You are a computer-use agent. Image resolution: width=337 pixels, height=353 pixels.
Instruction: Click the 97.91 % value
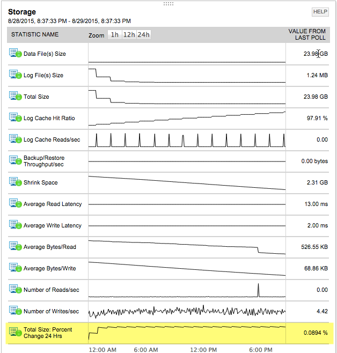click(317, 118)
